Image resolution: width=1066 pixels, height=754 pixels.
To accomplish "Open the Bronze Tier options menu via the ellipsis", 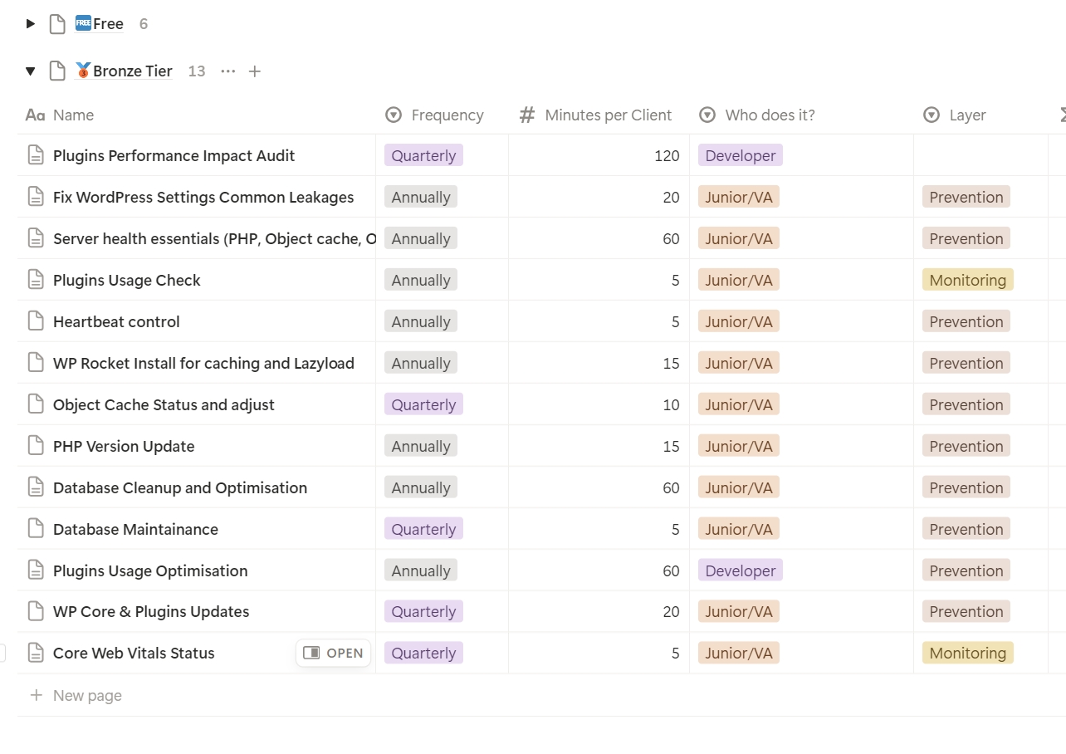I will [227, 71].
